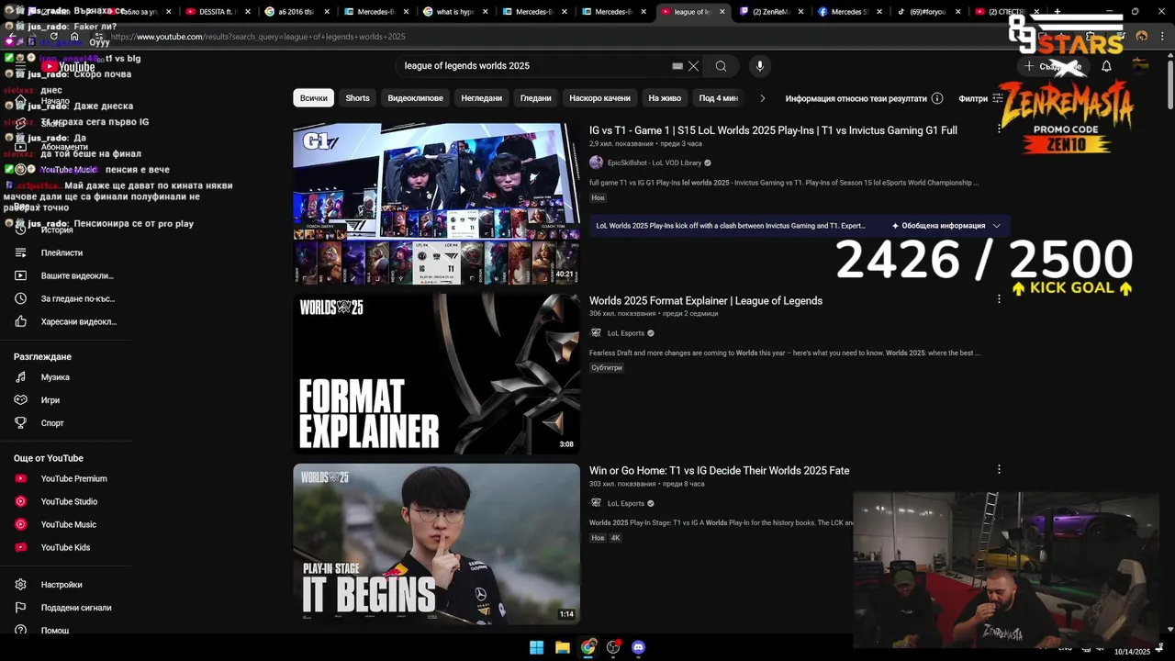The image size is (1175, 661).
Task: Open EpicSkillshot channel avatar
Action: (596, 162)
